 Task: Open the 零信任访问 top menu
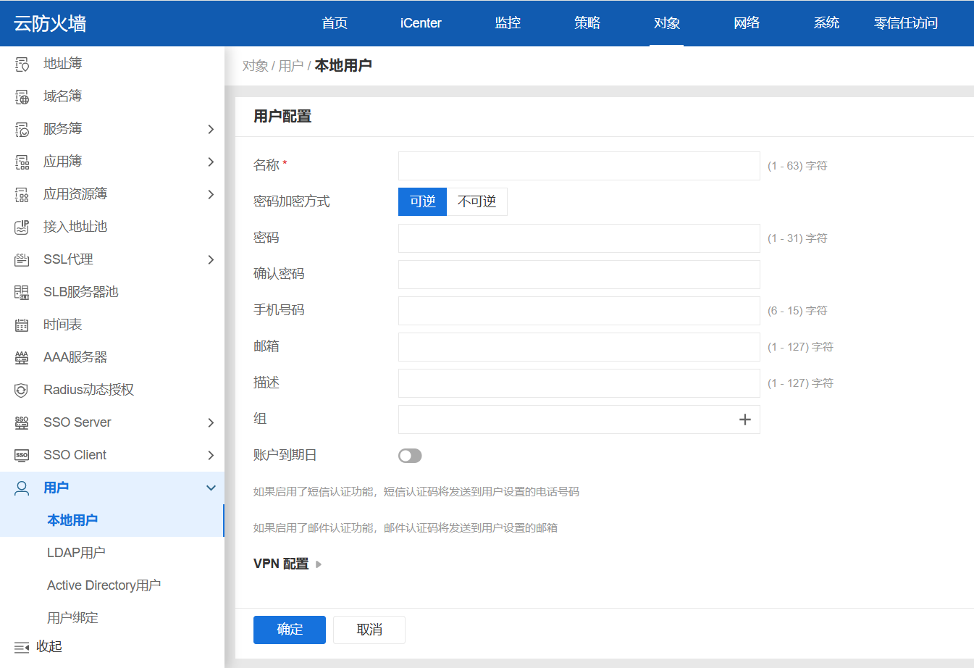coord(906,23)
